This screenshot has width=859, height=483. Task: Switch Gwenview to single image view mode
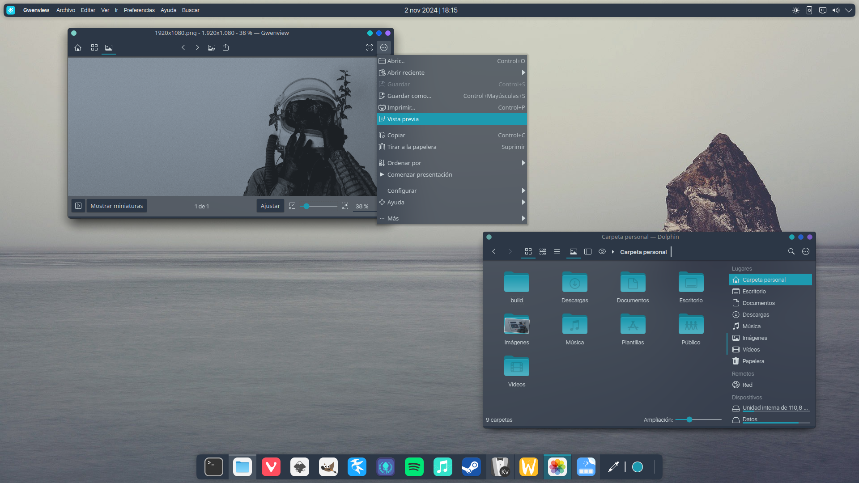pos(109,47)
